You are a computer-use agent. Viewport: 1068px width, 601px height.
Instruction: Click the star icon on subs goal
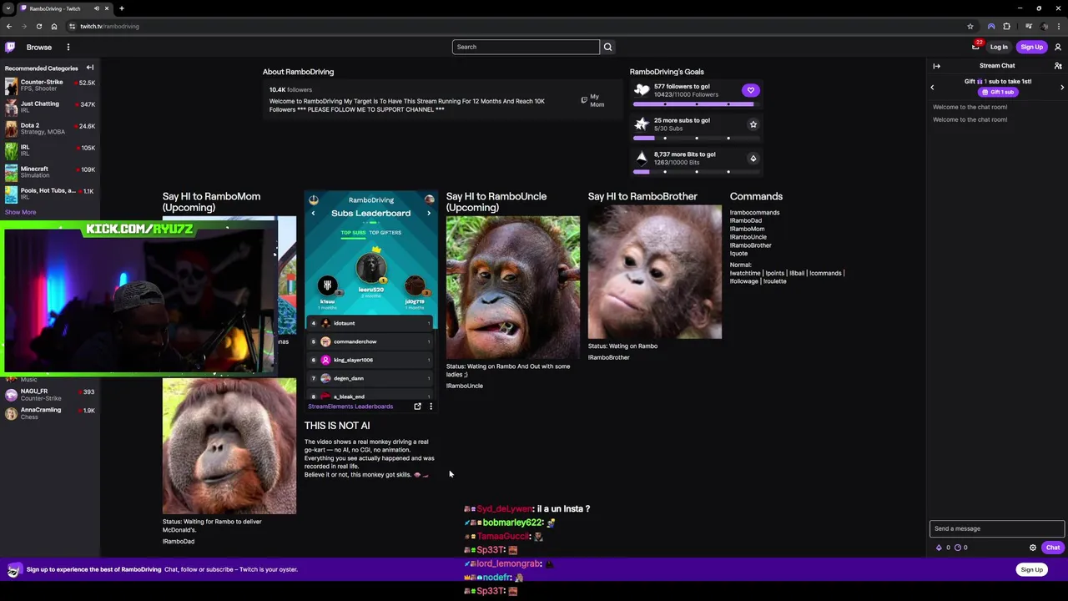pos(753,124)
